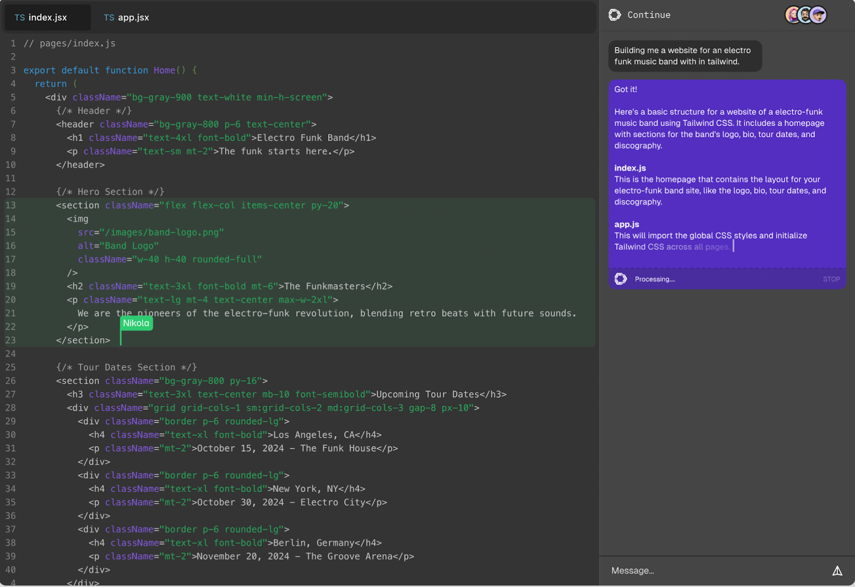Click the middle collaborator avatar
Image resolution: width=855 pixels, height=587 pixels.
click(x=805, y=15)
